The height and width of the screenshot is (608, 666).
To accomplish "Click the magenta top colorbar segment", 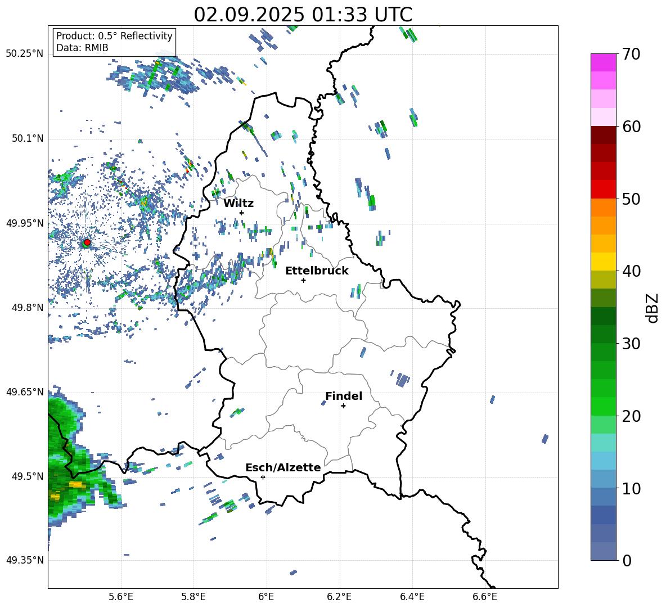I will [x=604, y=63].
